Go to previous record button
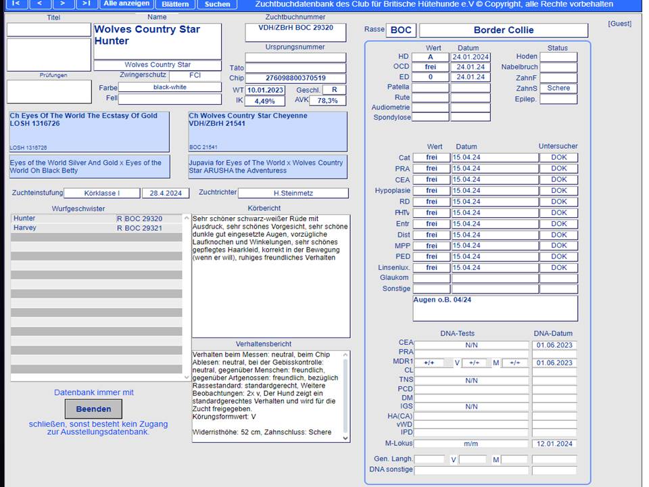This screenshot has height=487, width=649. (40, 4)
